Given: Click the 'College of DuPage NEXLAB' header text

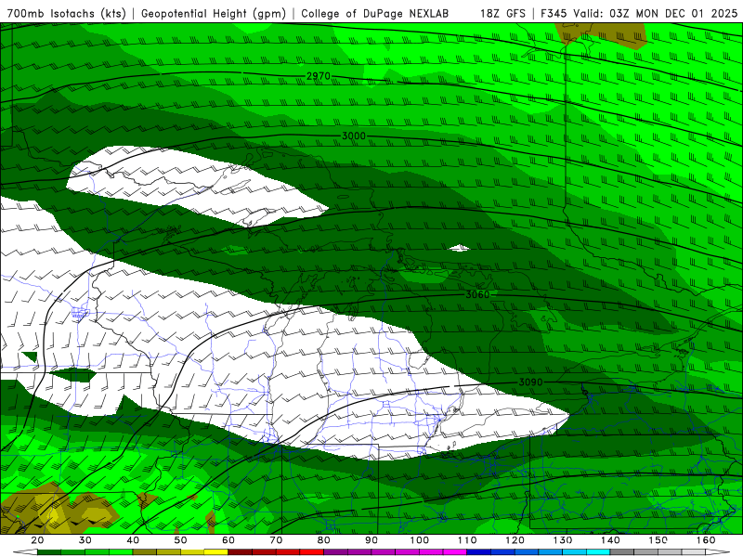Looking at the screenshot, I should 374,14.
